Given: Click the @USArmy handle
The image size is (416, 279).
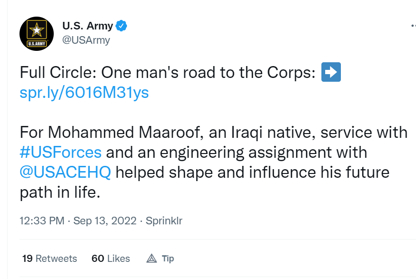Looking at the screenshot, I should coord(86,40).
